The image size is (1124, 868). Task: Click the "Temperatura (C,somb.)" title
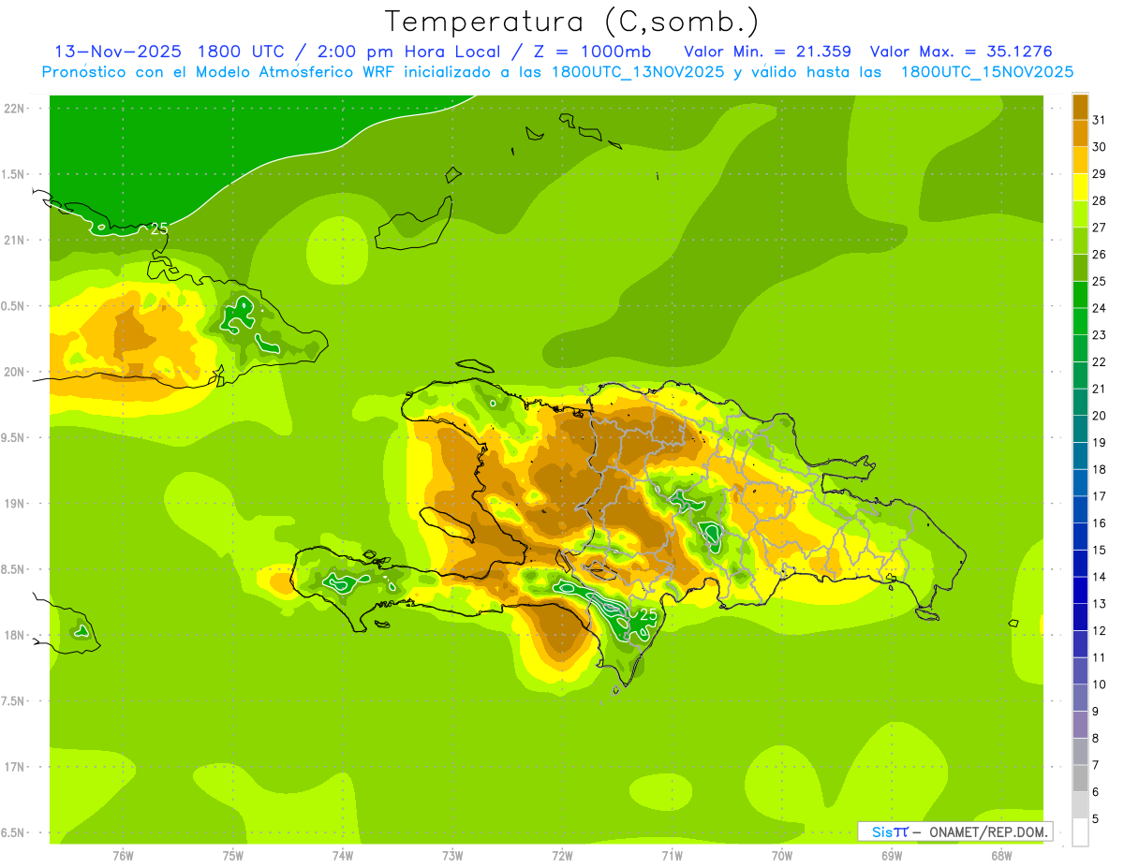571,22
